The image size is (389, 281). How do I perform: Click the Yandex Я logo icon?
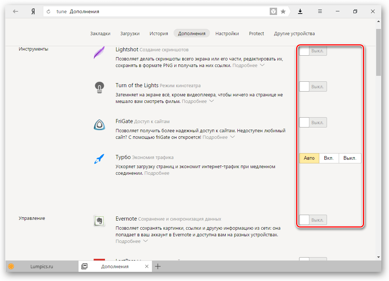click(33, 11)
